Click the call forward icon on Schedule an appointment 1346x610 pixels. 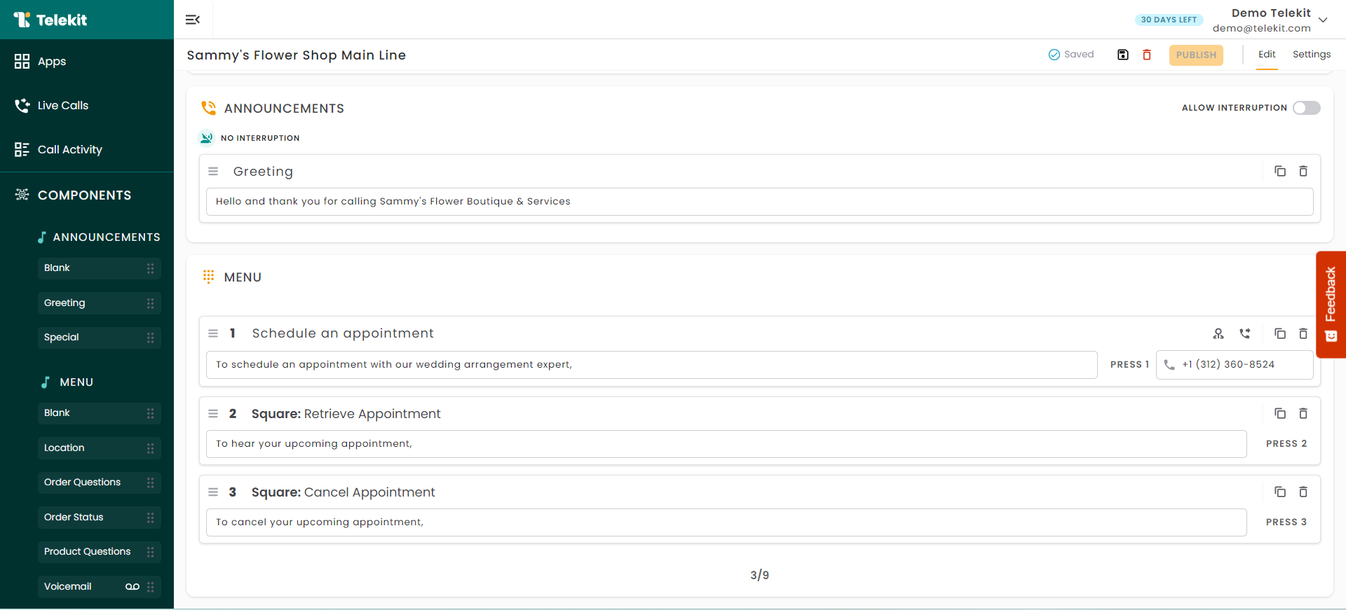pyautogui.click(x=1244, y=334)
